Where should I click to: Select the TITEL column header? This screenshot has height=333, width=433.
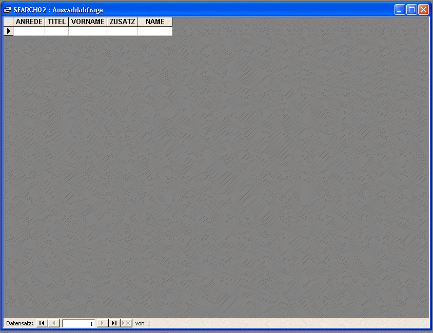coord(56,22)
